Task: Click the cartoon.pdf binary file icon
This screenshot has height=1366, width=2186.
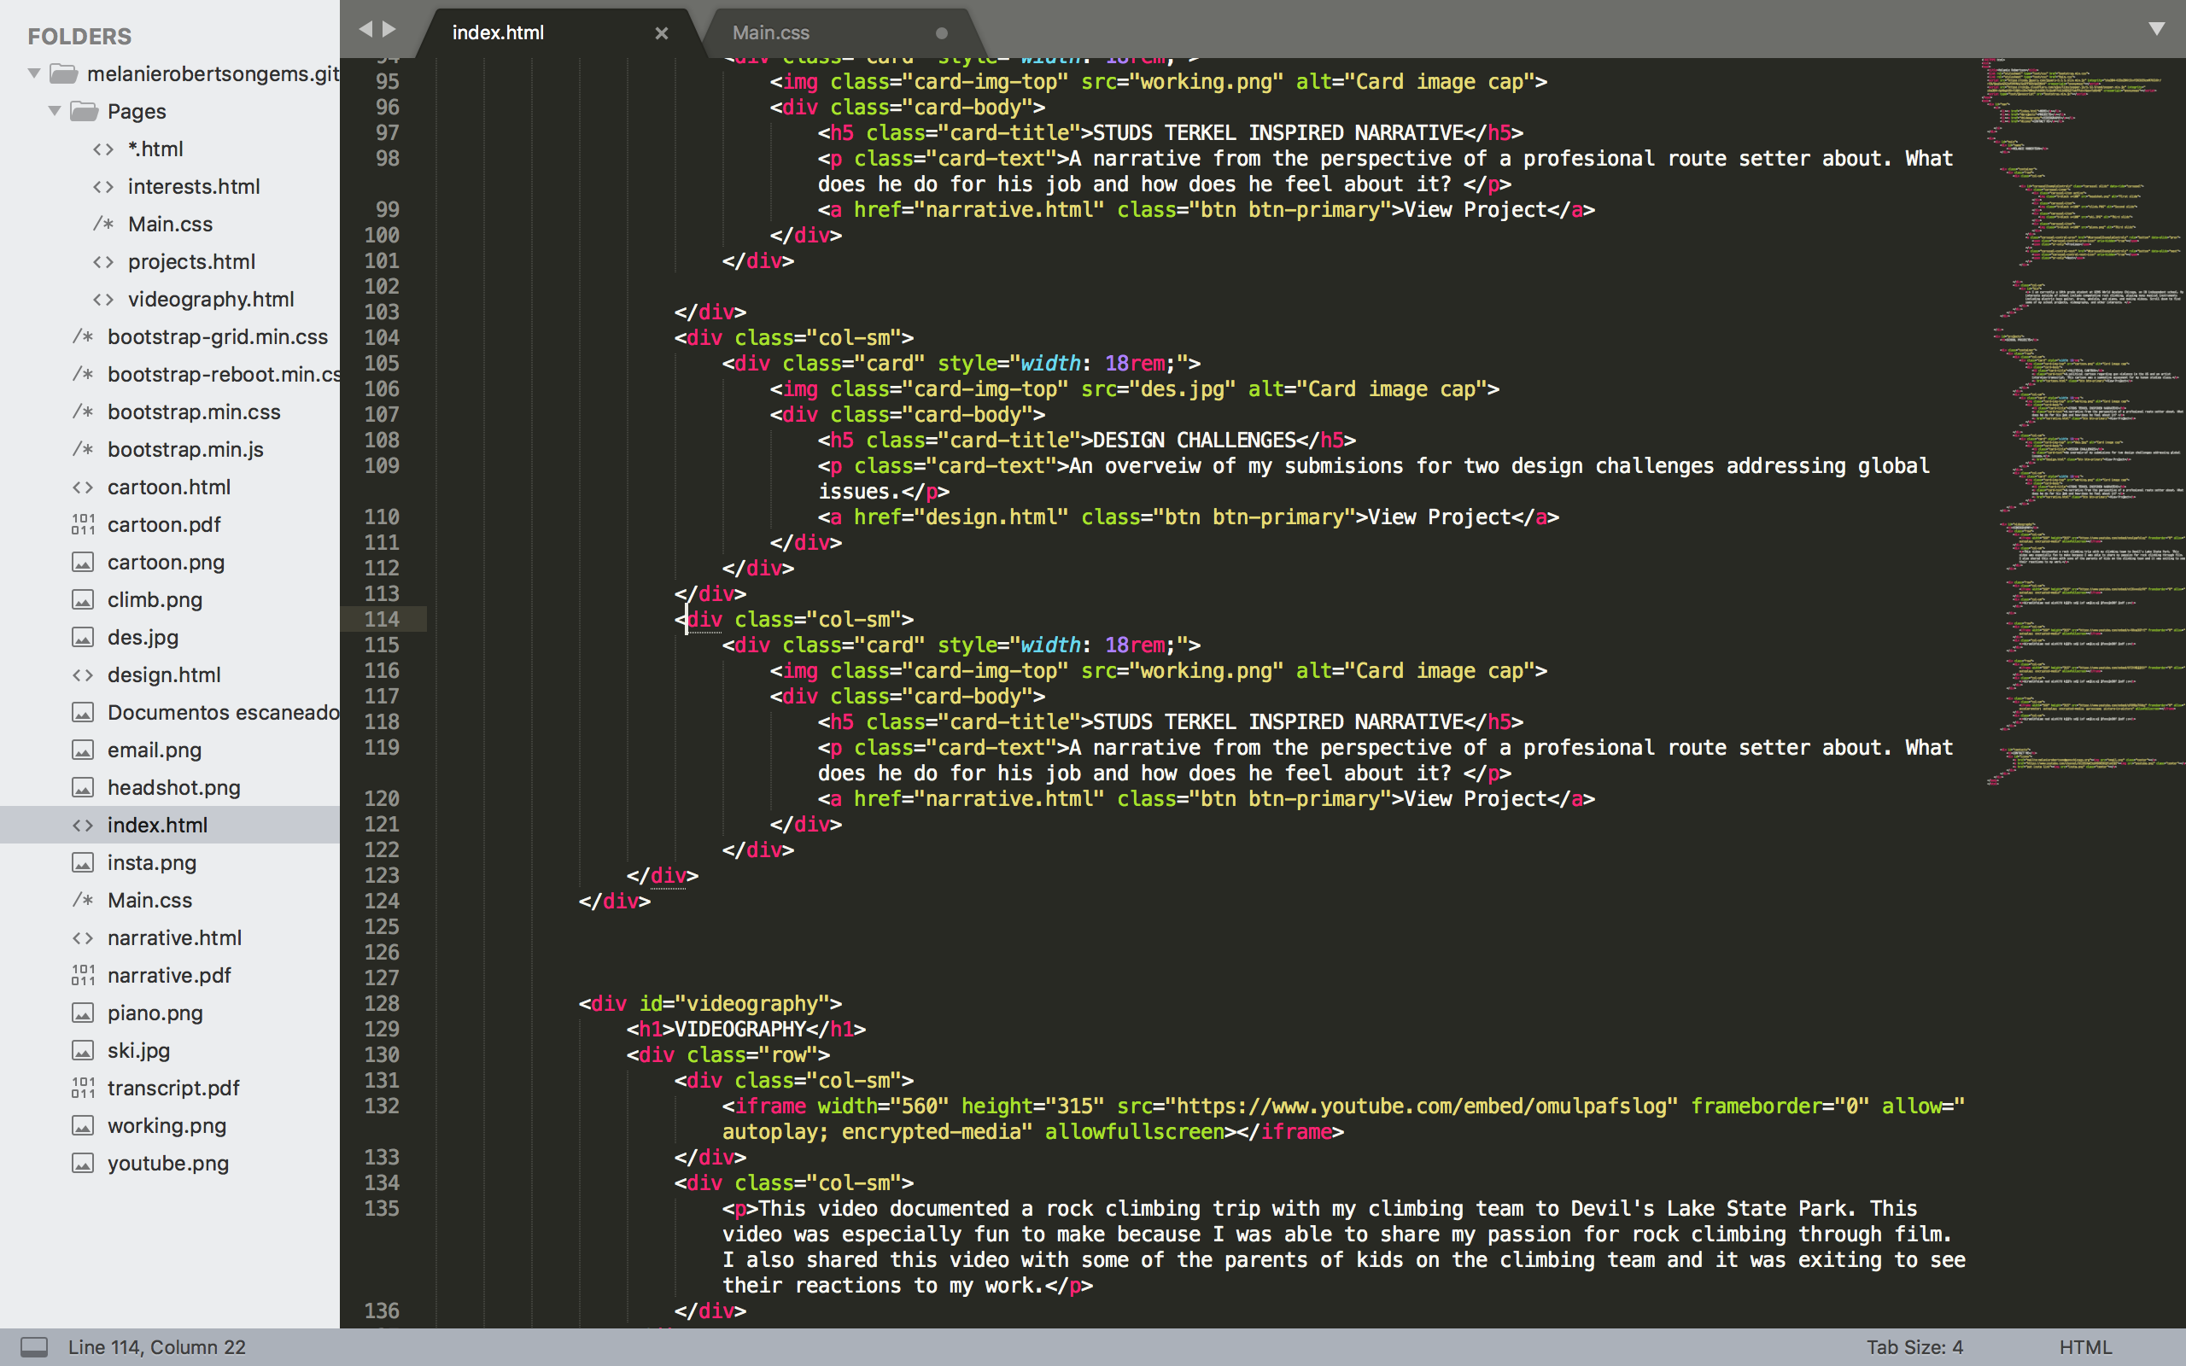Action: point(83,524)
